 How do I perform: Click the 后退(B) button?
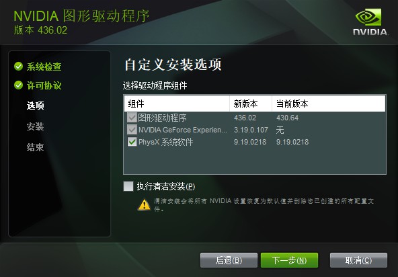tap(229, 260)
